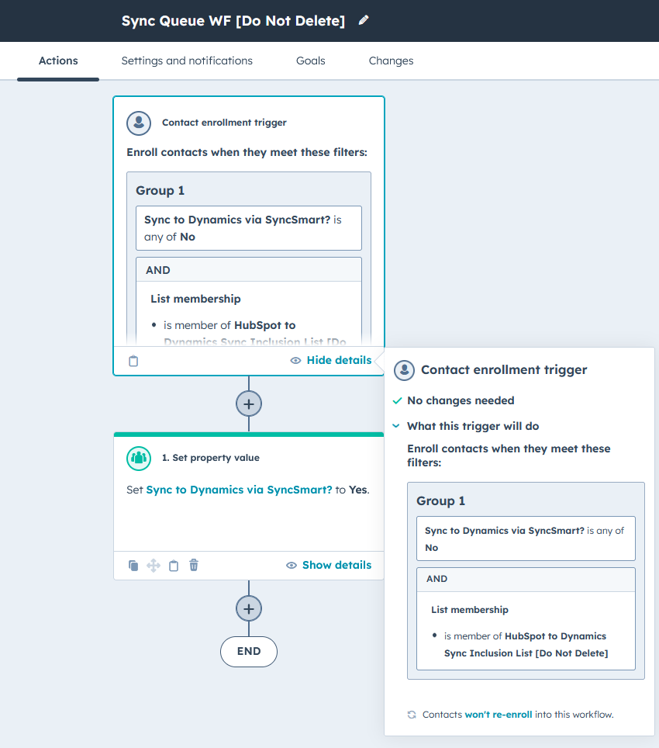Viewport: 659px width, 748px height.
Task: Click the Sync to Dynamics filter in details panel
Action: click(526, 538)
